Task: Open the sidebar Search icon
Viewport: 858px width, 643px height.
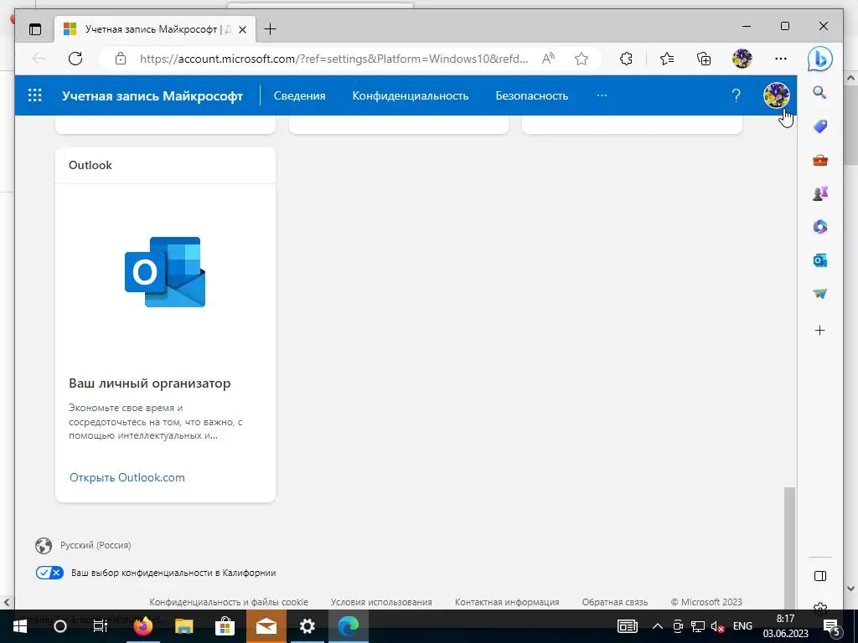Action: click(x=819, y=92)
